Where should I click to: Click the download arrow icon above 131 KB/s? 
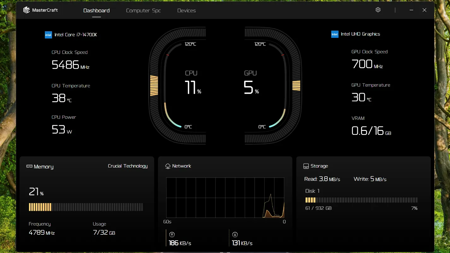click(x=235, y=234)
